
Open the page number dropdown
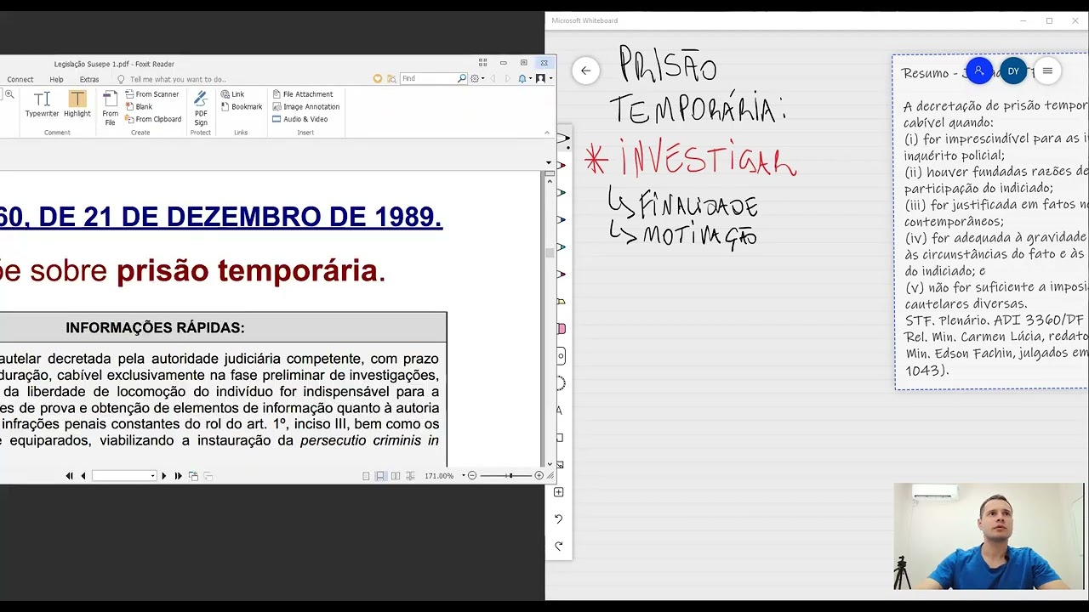click(x=152, y=476)
